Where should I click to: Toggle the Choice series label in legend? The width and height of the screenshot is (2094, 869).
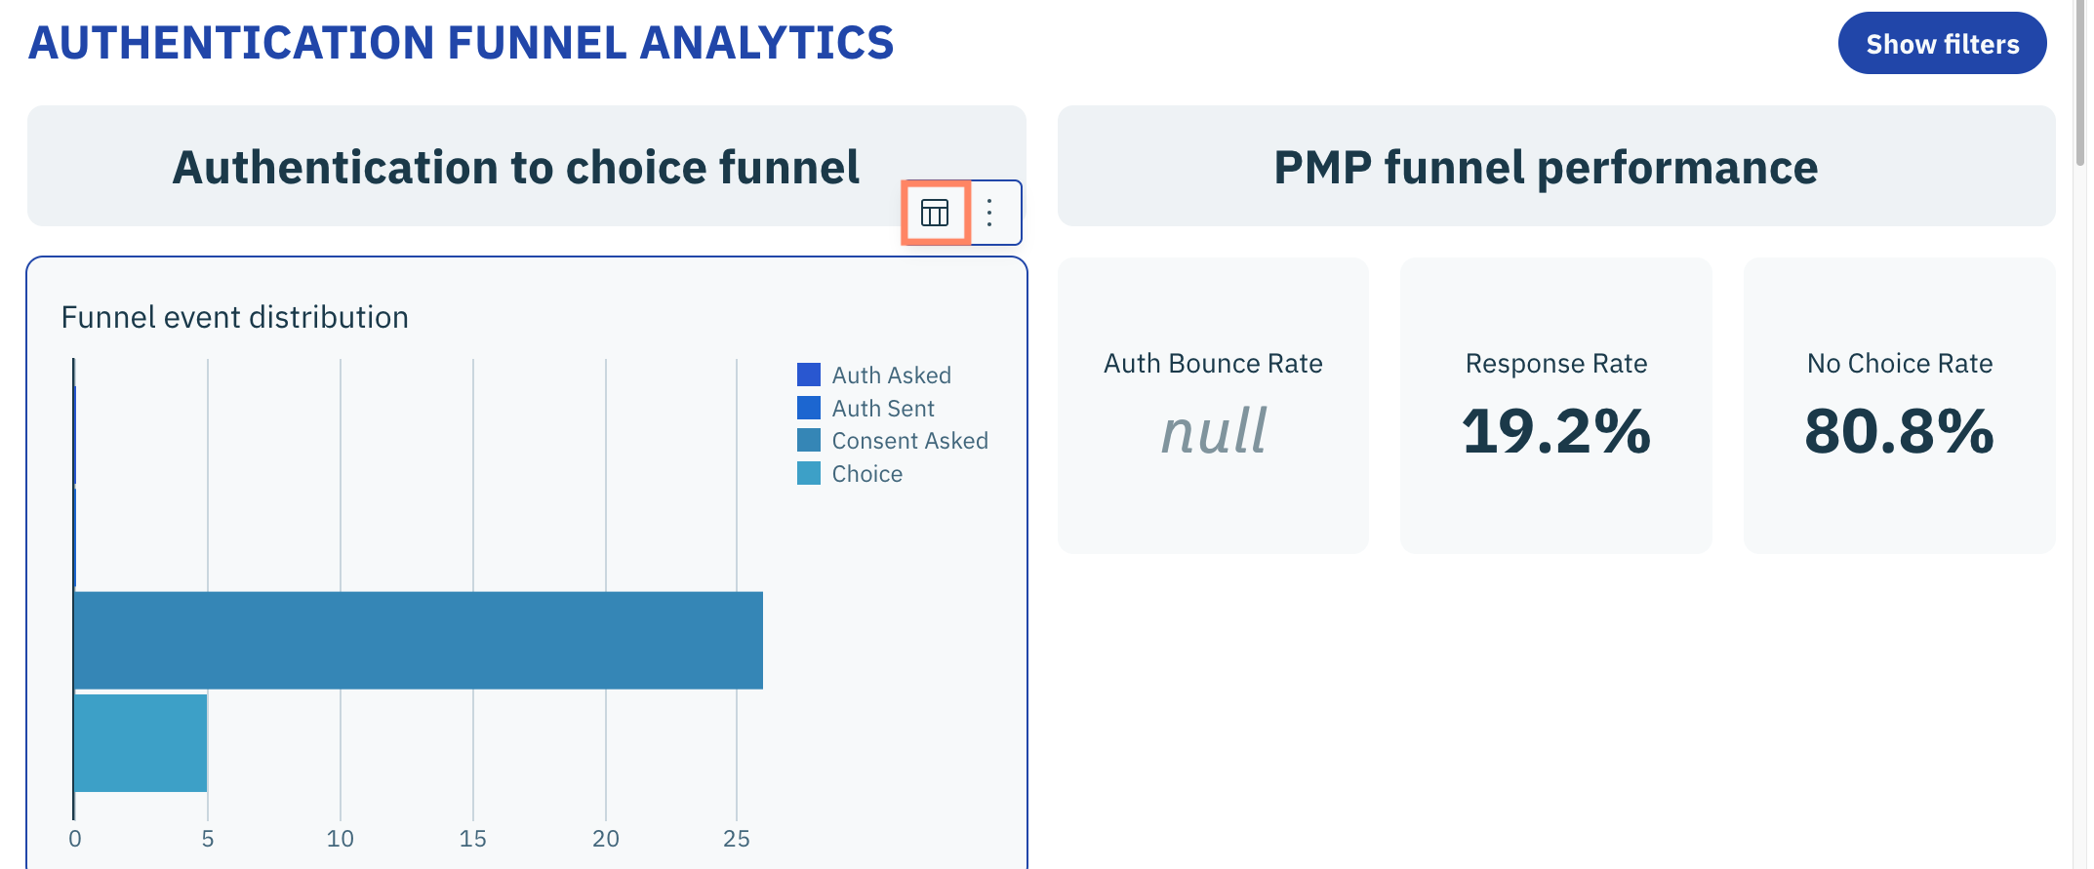pos(866,474)
